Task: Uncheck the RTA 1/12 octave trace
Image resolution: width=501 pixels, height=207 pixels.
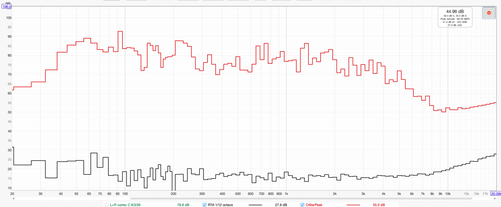Action: (x=205, y=205)
